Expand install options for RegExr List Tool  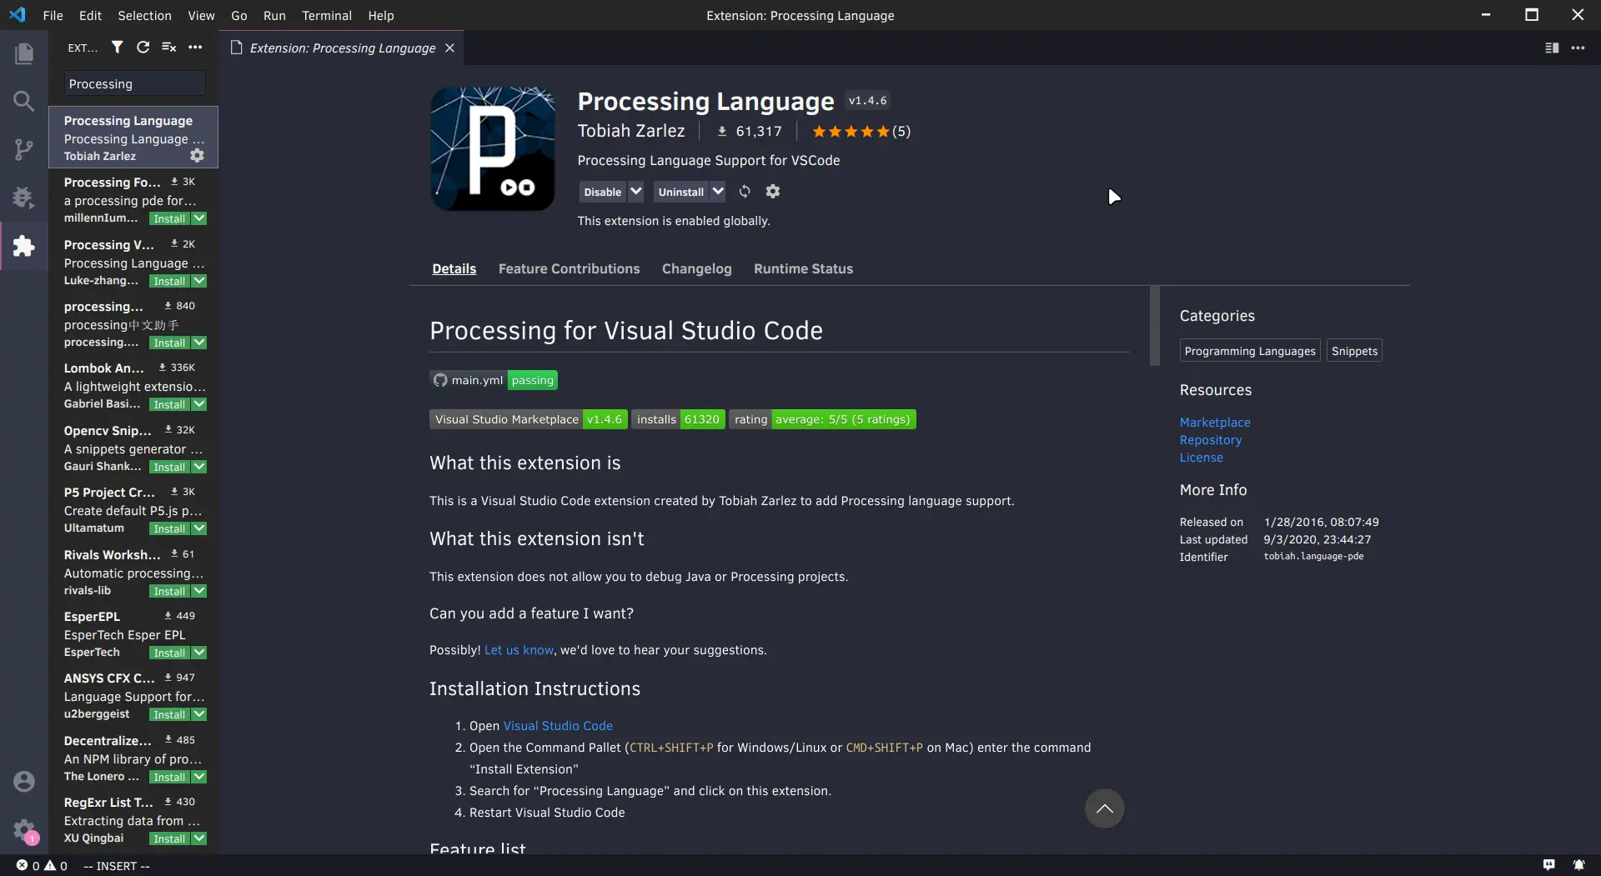(x=199, y=838)
